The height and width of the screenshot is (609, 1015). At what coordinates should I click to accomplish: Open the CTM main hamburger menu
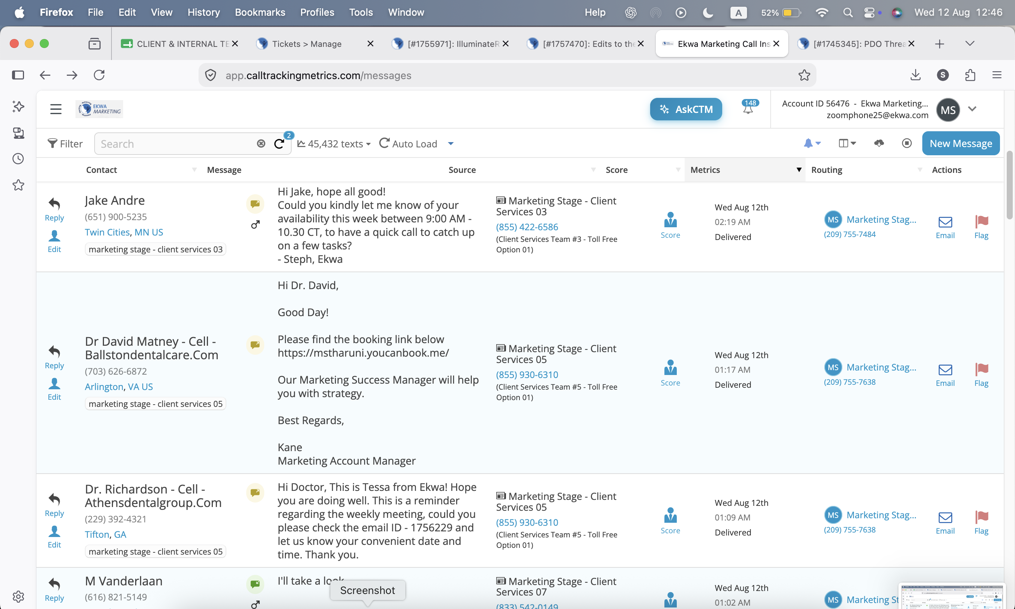(x=56, y=109)
